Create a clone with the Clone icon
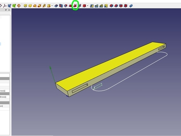This screenshot has width=181, height=136. [18, 5]
